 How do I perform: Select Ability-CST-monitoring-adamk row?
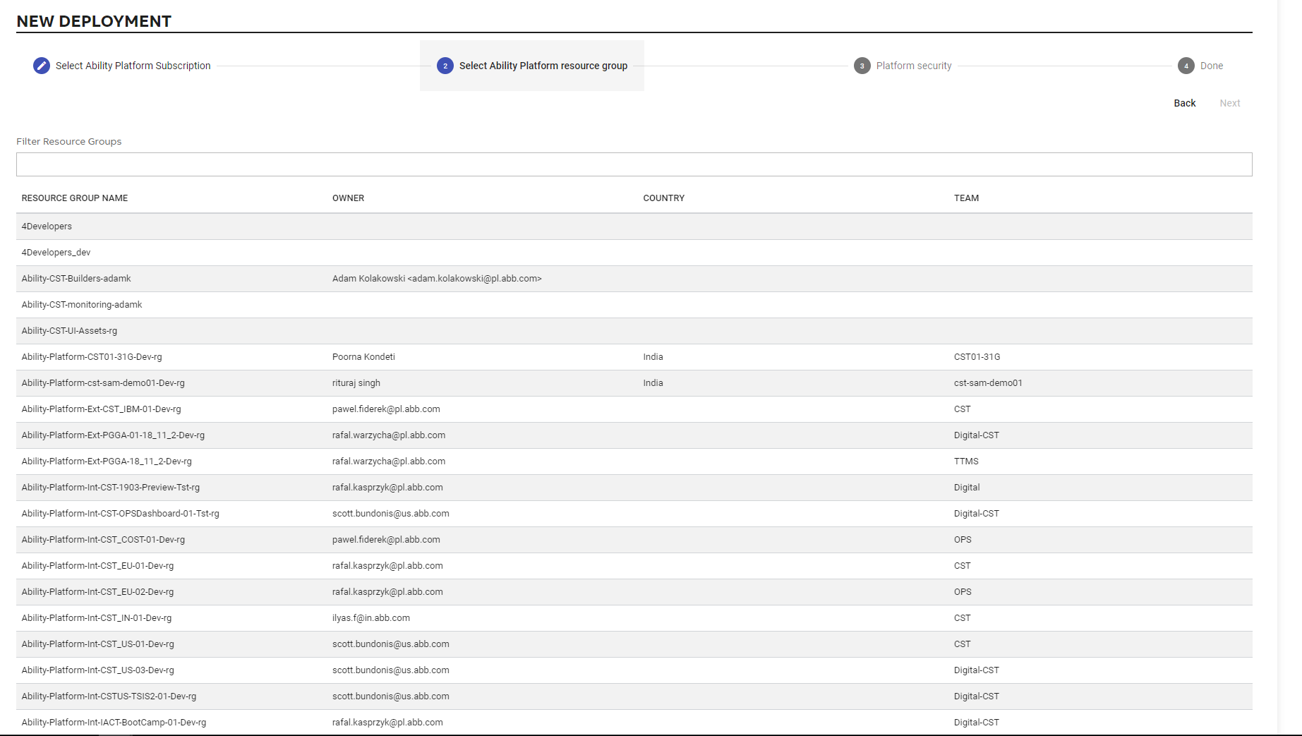click(634, 305)
